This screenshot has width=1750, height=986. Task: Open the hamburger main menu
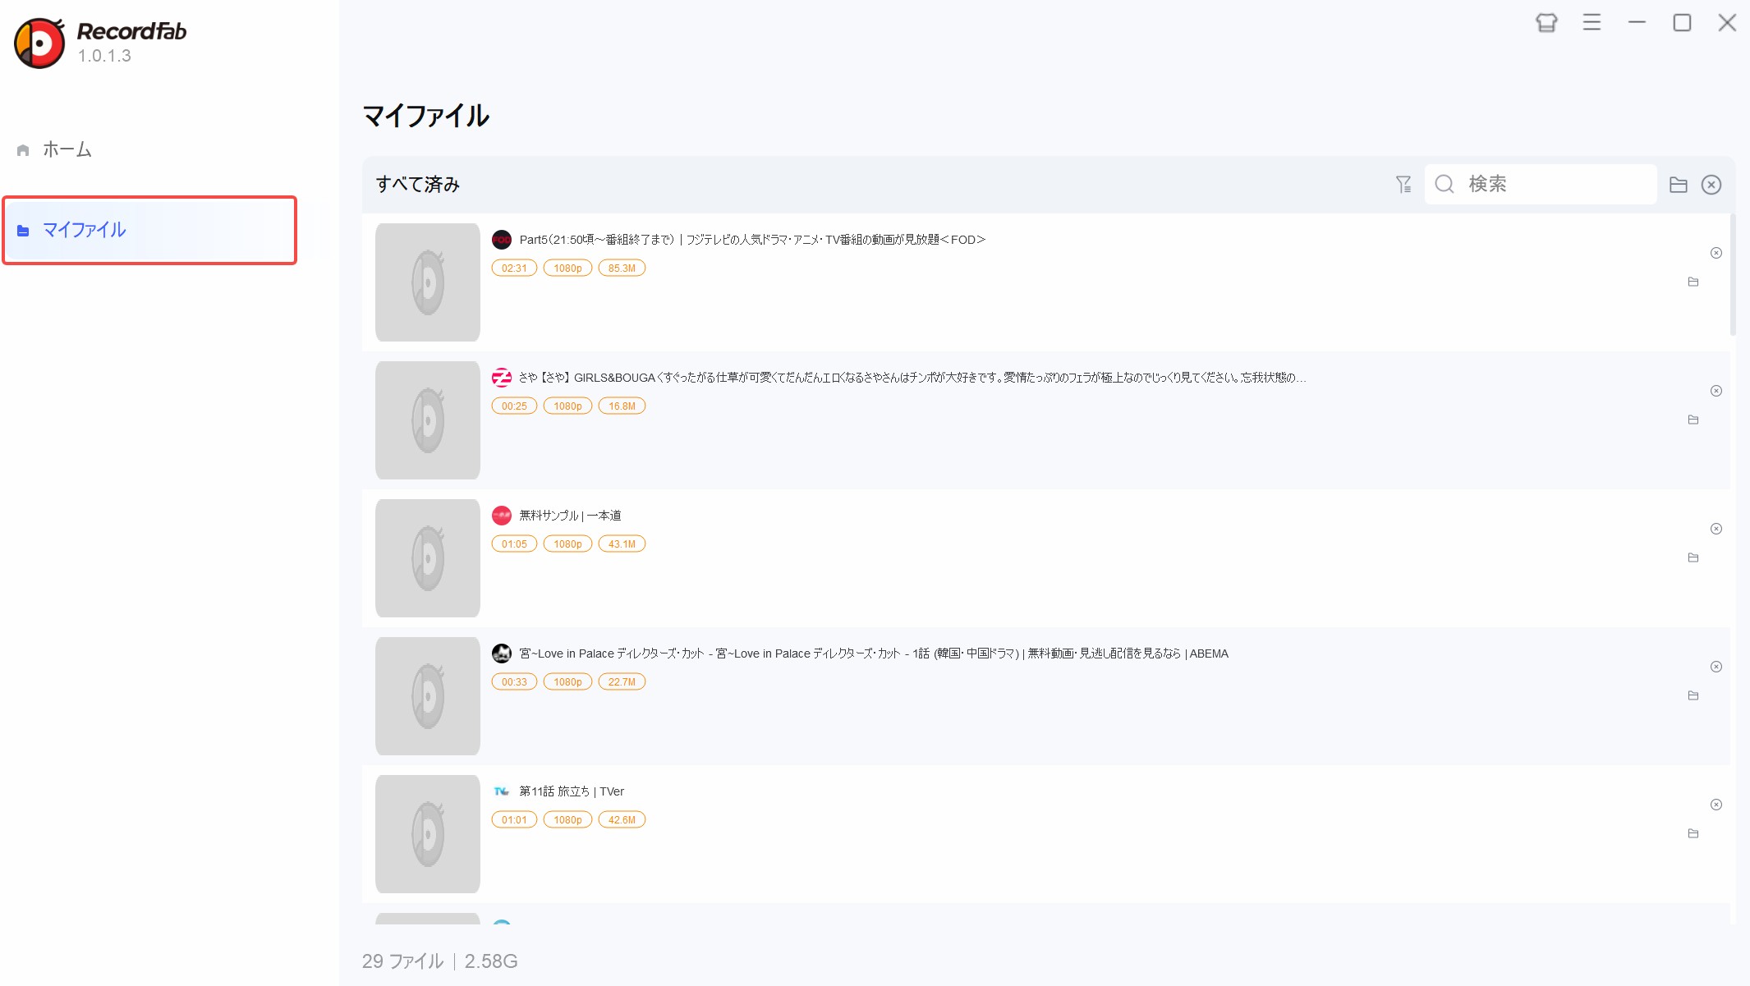click(1592, 23)
